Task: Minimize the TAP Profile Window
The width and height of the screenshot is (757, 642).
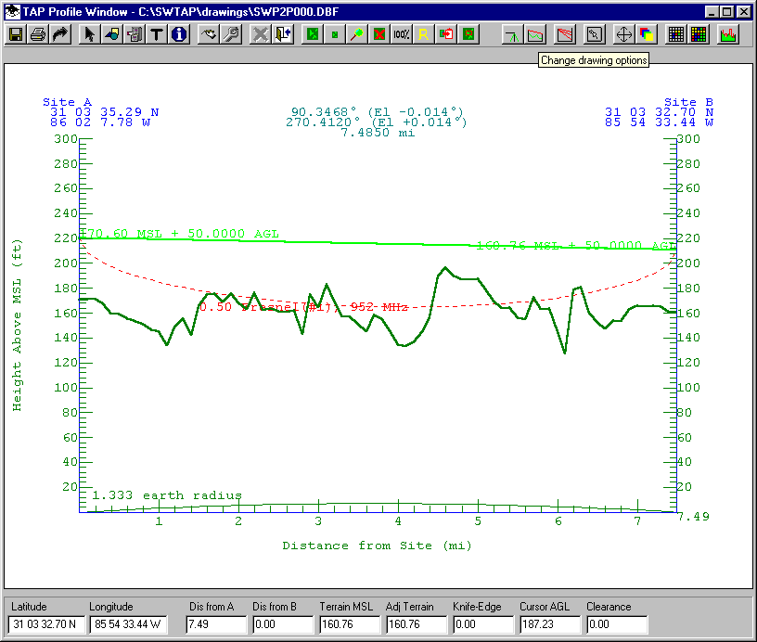Action: [x=712, y=11]
